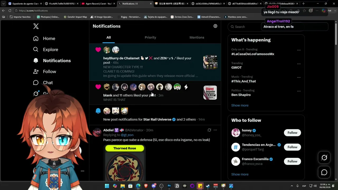
Task: Open Star Rail Universe profile link
Action: point(157,120)
